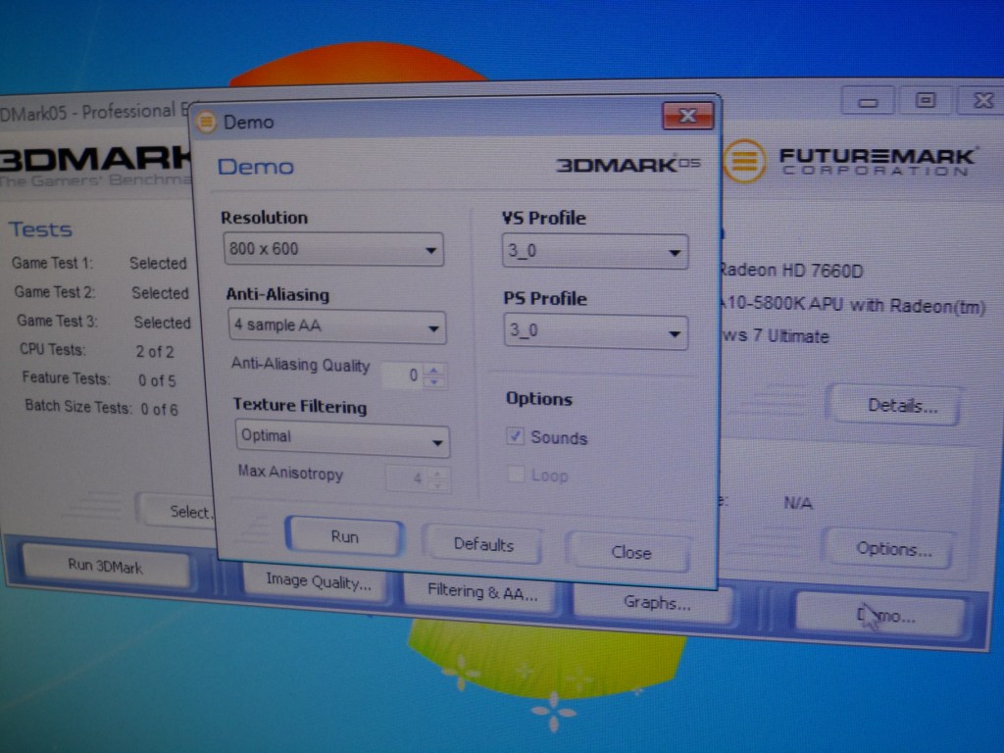Minimize the 3DMark05 main window

(868, 102)
